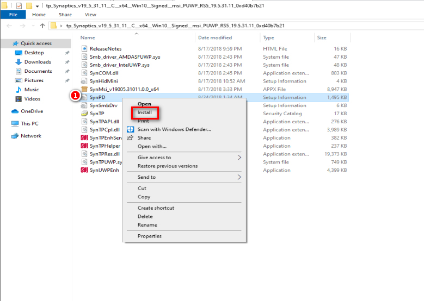Select Quick access in navigation pane
This screenshot has height=301, width=424.
tap(36, 43)
